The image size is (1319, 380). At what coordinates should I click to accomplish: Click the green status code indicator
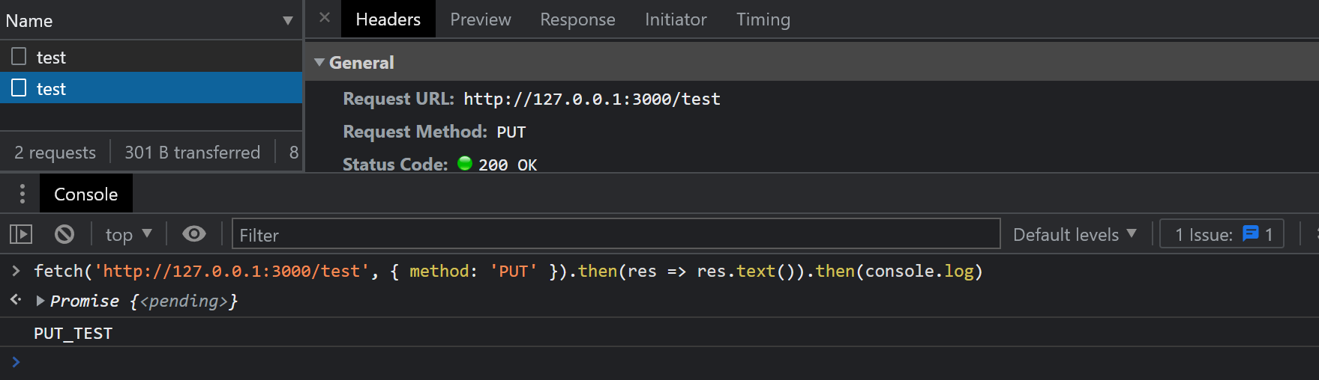(465, 164)
